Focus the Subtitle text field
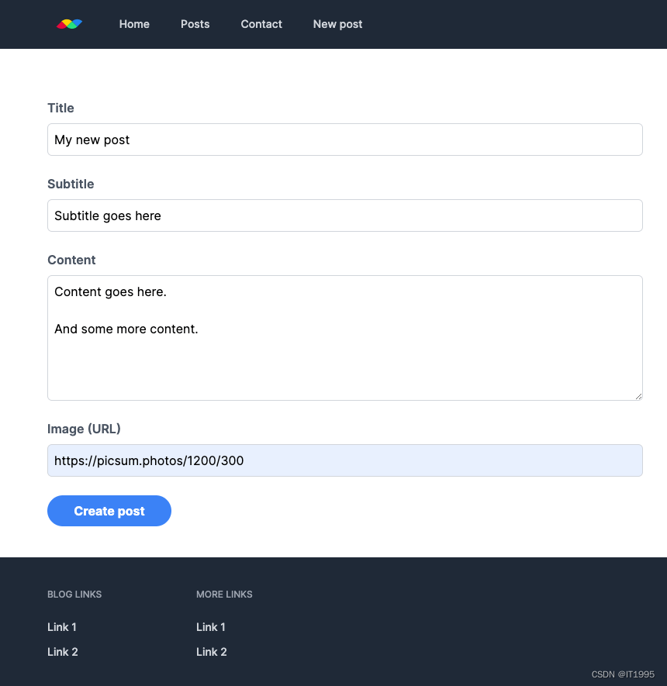667x686 pixels. tap(344, 215)
